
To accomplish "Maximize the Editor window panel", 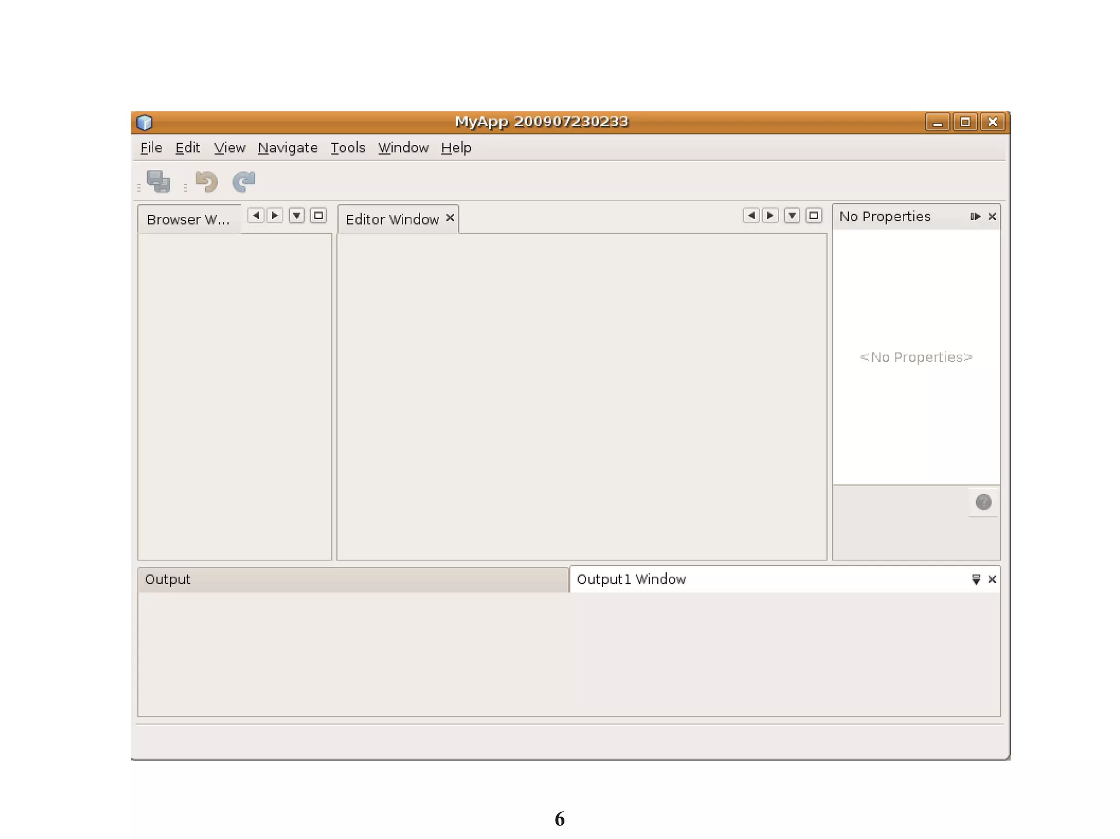I will point(814,215).
